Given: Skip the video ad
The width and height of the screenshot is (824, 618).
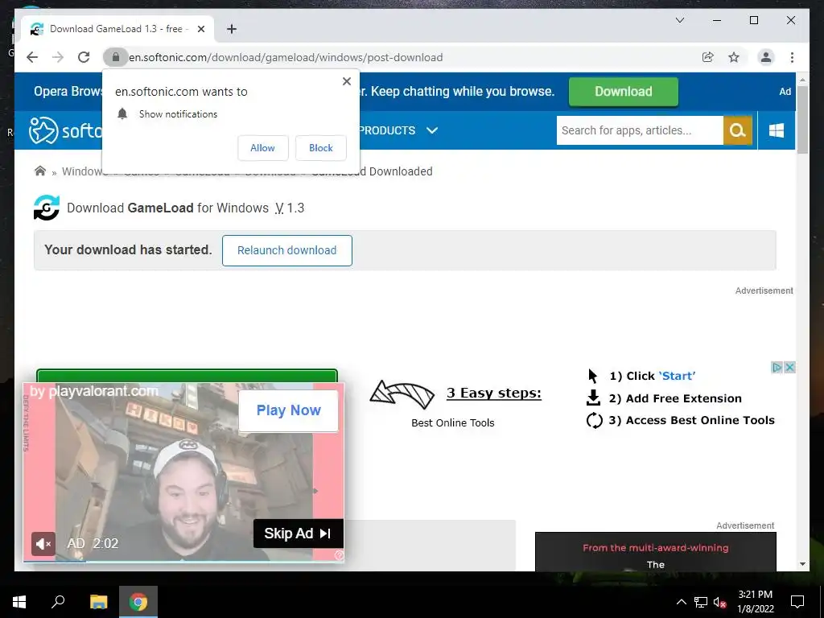Looking at the screenshot, I should pos(298,534).
